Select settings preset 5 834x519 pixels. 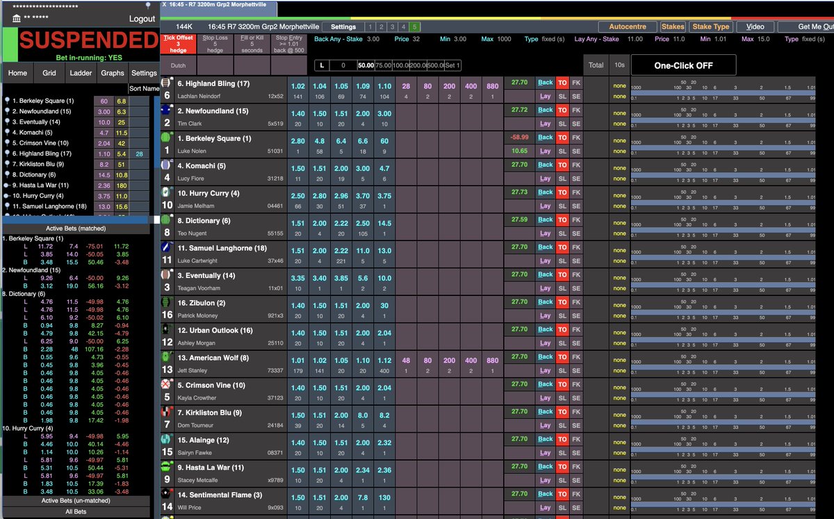point(415,27)
